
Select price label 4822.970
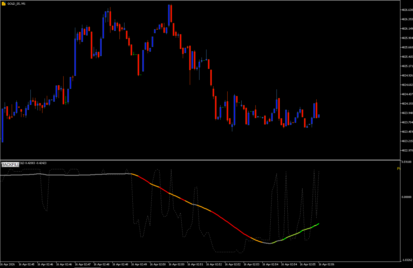coord(407,151)
